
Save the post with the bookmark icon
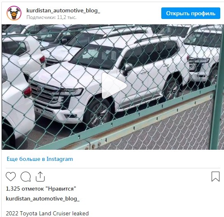coord(215,177)
